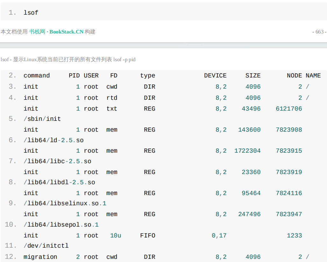Select 'cwd' in the init row on line 3

coord(112,87)
